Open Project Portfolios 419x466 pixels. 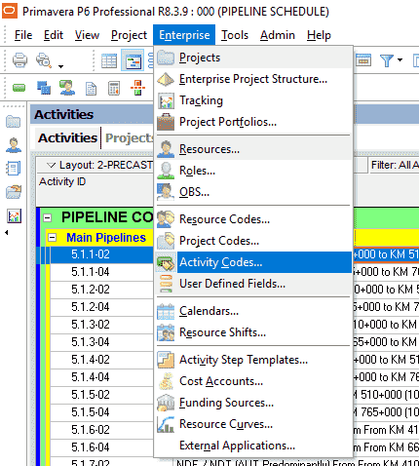(x=253, y=122)
